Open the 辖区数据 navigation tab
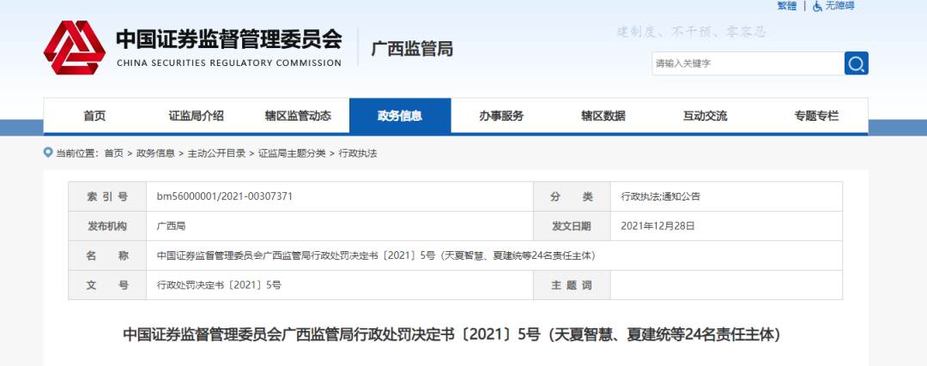Image resolution: width=927 pixels, height=366 pixels. click(x=603, y=116)
